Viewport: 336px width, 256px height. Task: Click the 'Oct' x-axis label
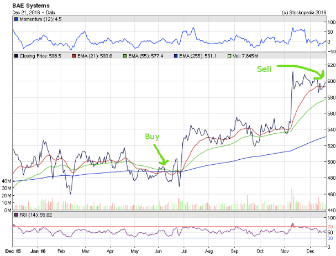(260, 251)
